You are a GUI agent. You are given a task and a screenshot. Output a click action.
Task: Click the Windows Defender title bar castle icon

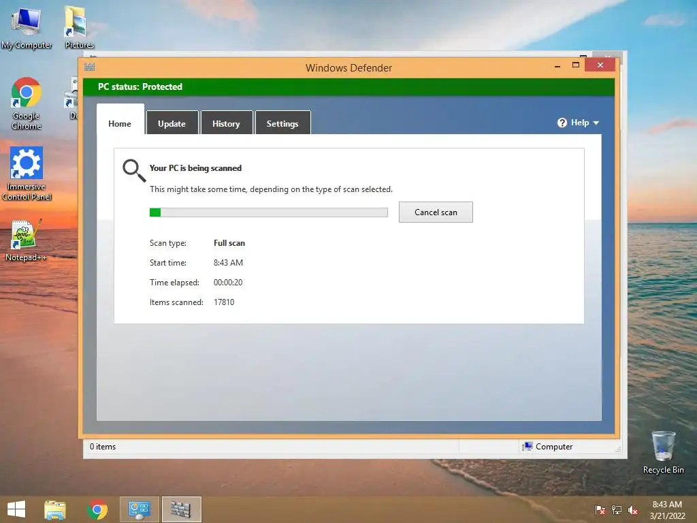89,67
